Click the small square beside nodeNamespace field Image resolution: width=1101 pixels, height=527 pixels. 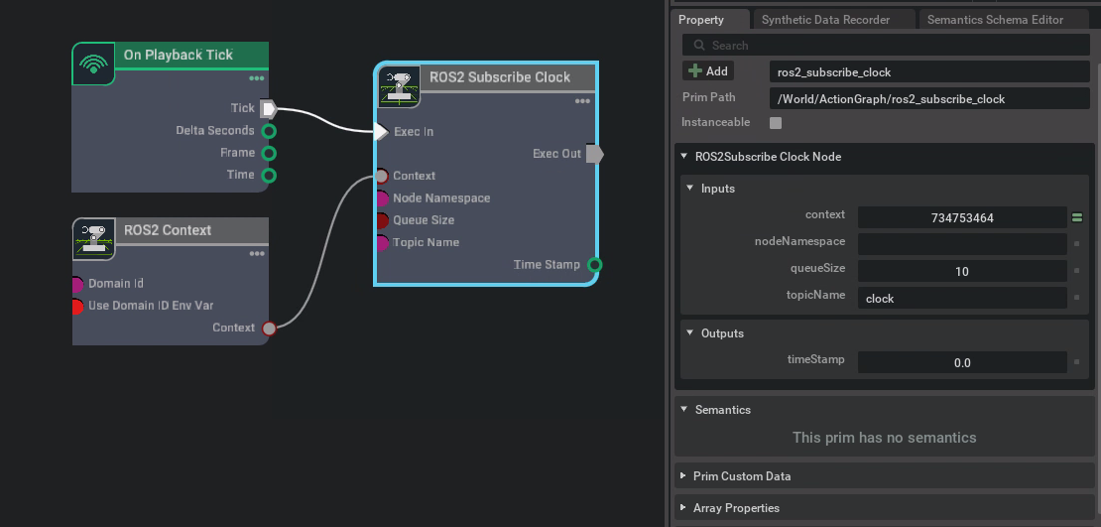tap(1076, 244)
